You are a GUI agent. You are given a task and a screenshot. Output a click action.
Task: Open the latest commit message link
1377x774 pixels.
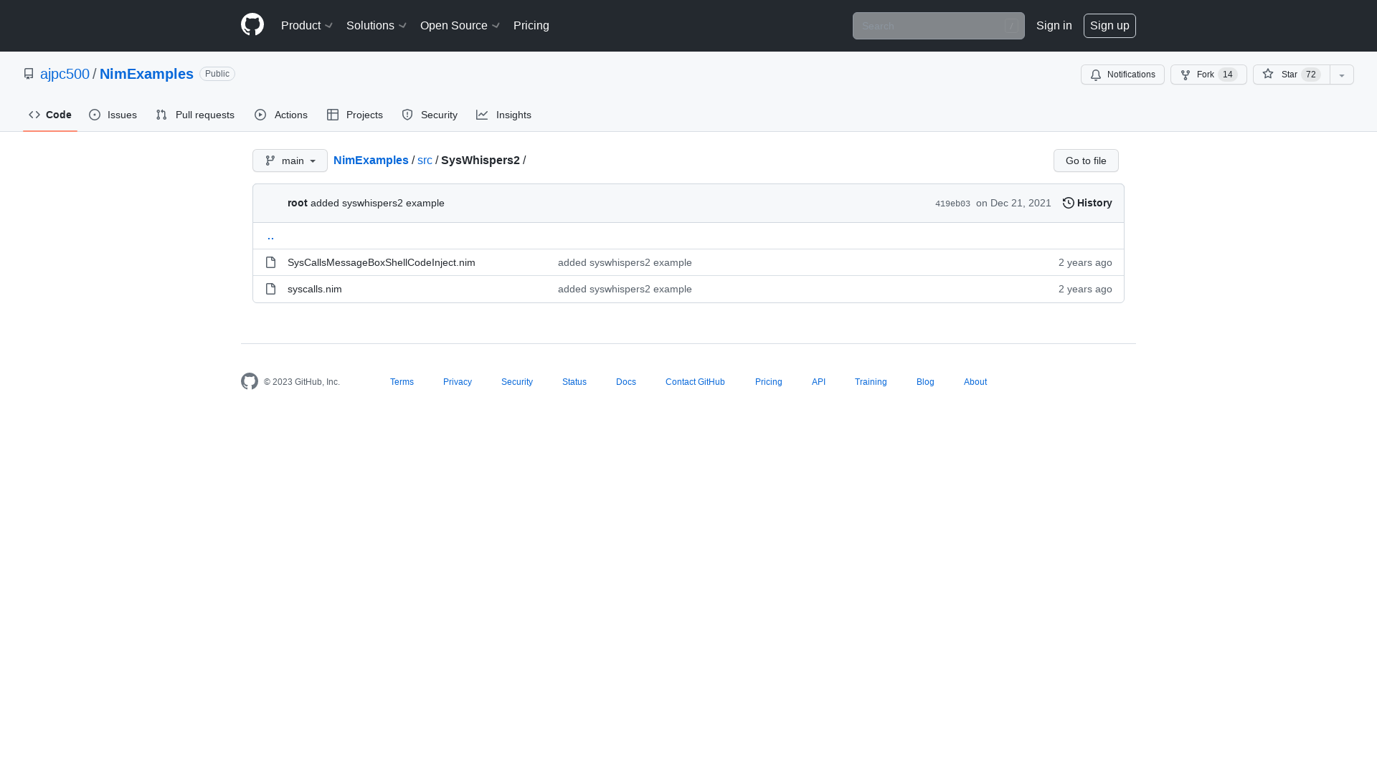click(377, 203)
